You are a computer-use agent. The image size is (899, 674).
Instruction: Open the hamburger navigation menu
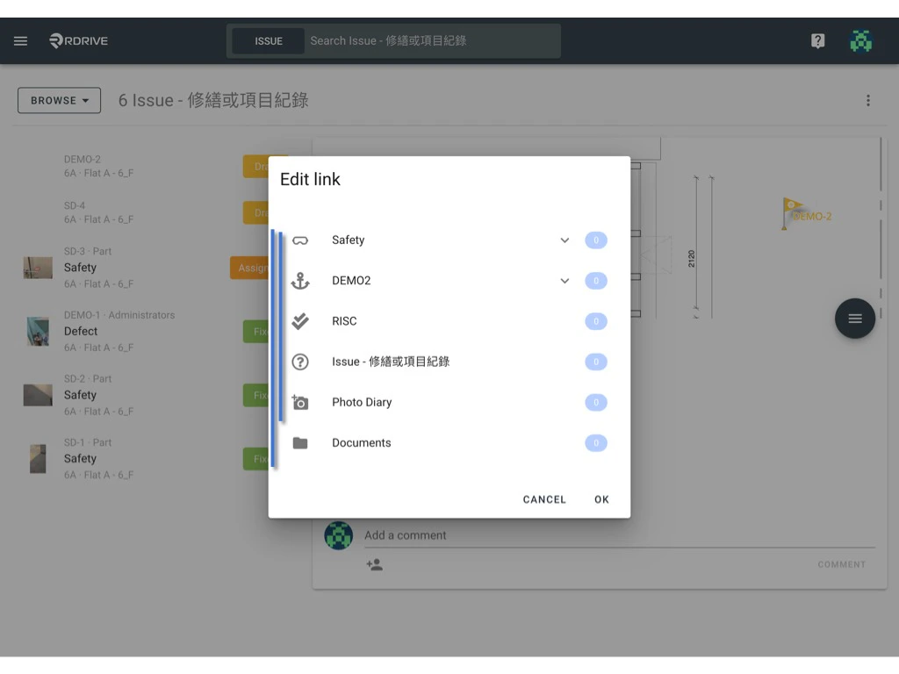[x=20, y=40]
